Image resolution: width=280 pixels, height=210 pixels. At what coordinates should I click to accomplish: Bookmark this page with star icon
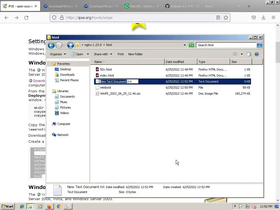click(226, 17)
